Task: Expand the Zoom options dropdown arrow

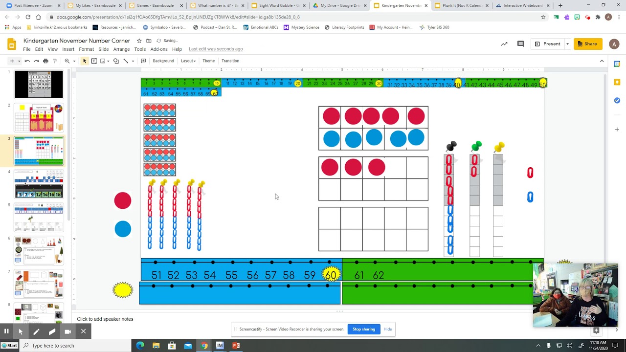Action: (74, 61)
